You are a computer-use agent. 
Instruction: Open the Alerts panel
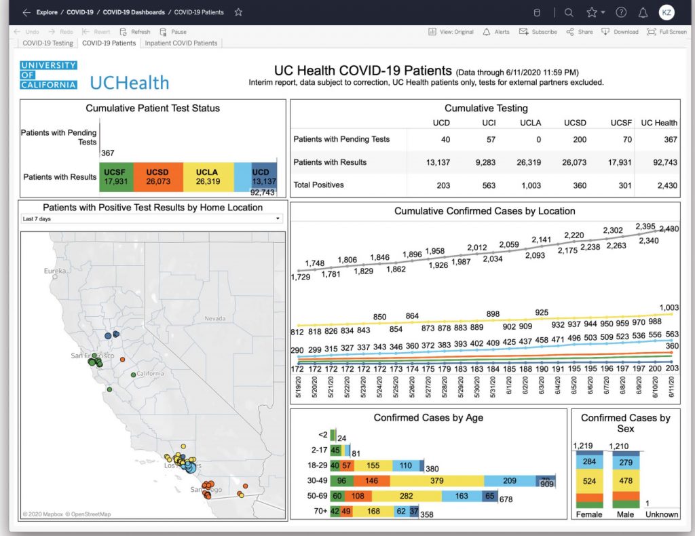[496, 32]
